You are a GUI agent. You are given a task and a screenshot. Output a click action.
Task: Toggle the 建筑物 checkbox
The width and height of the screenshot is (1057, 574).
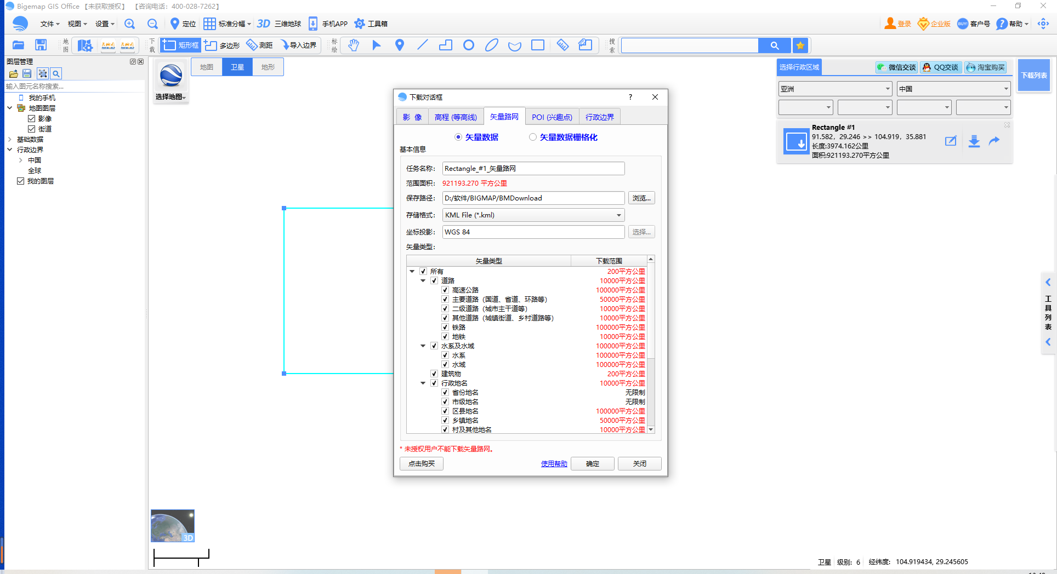434,374
